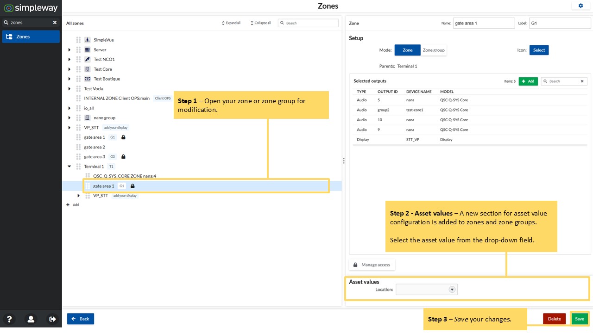Screen dimensions: 593x333
Task: Click the green Add outputs button
Action: 528,81
